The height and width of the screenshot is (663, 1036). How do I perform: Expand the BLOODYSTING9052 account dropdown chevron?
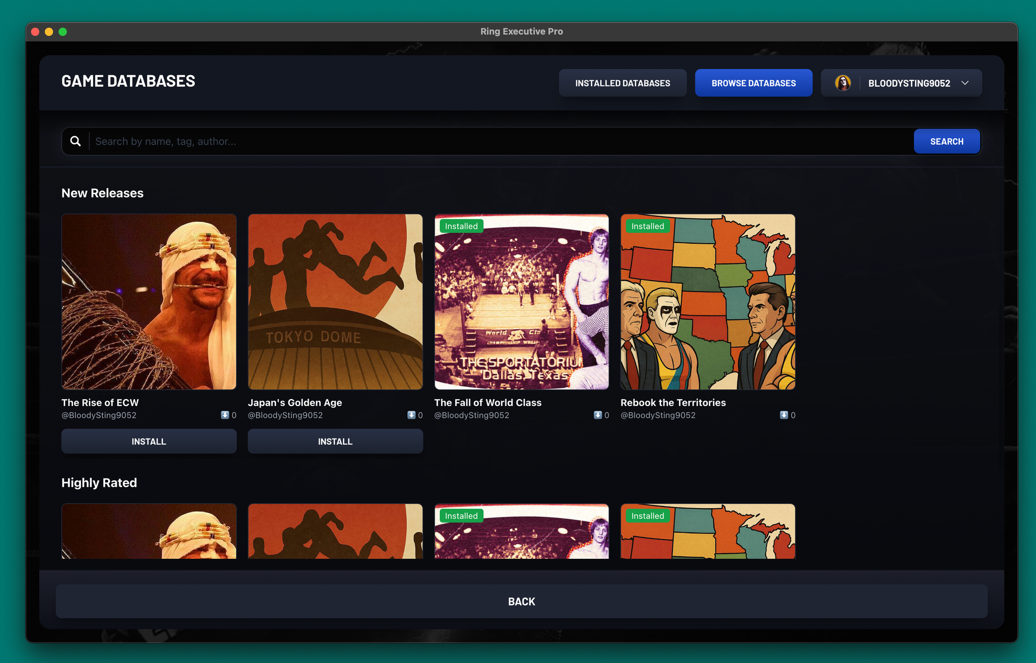coord(965,83)
